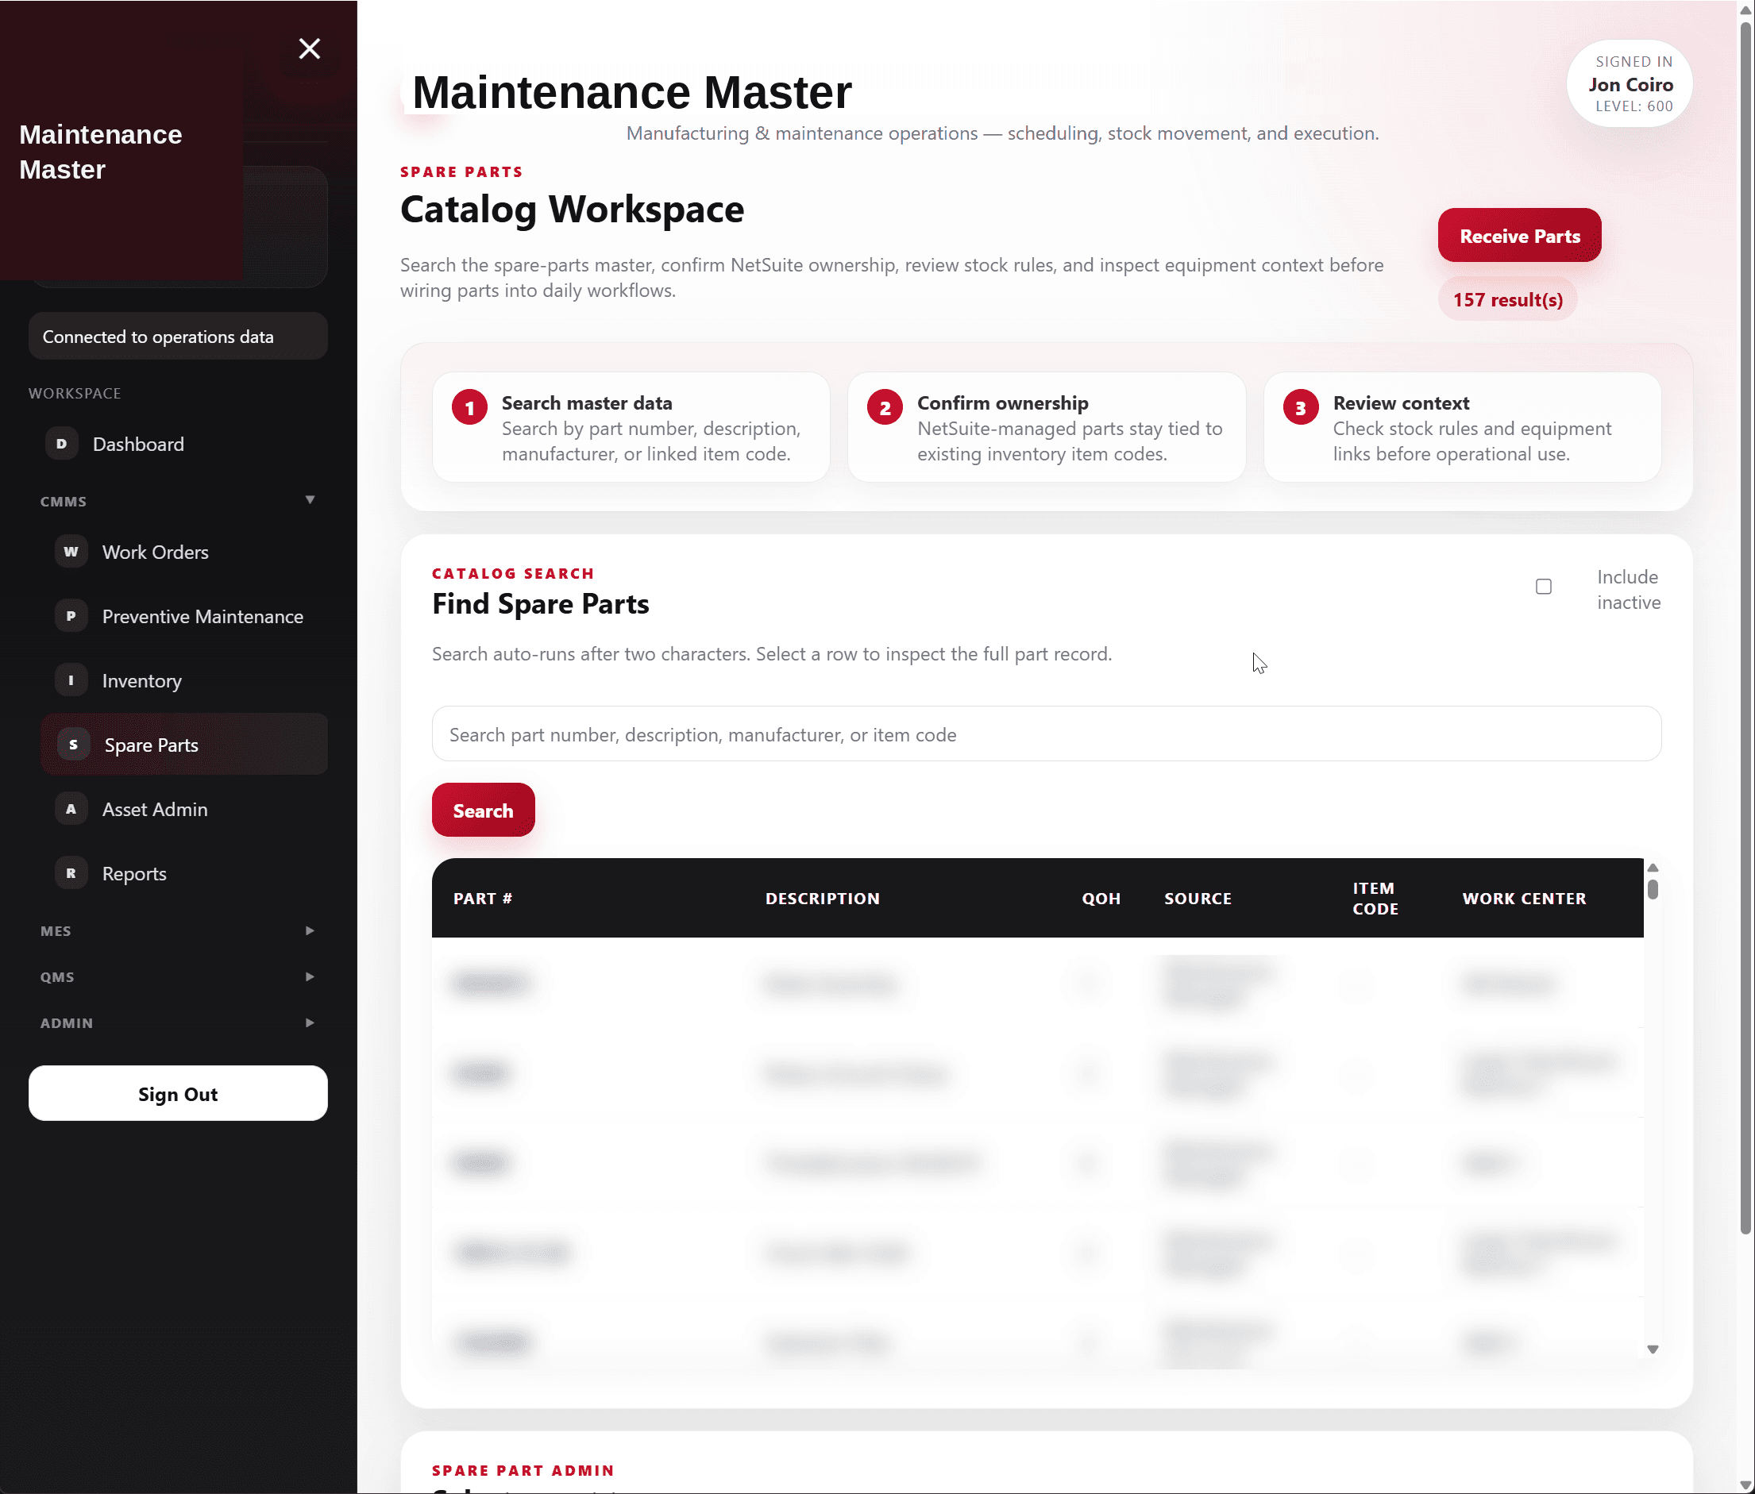Expand the QMS section
This screenshot has height=1494, width=1755.
pos(178,976)
